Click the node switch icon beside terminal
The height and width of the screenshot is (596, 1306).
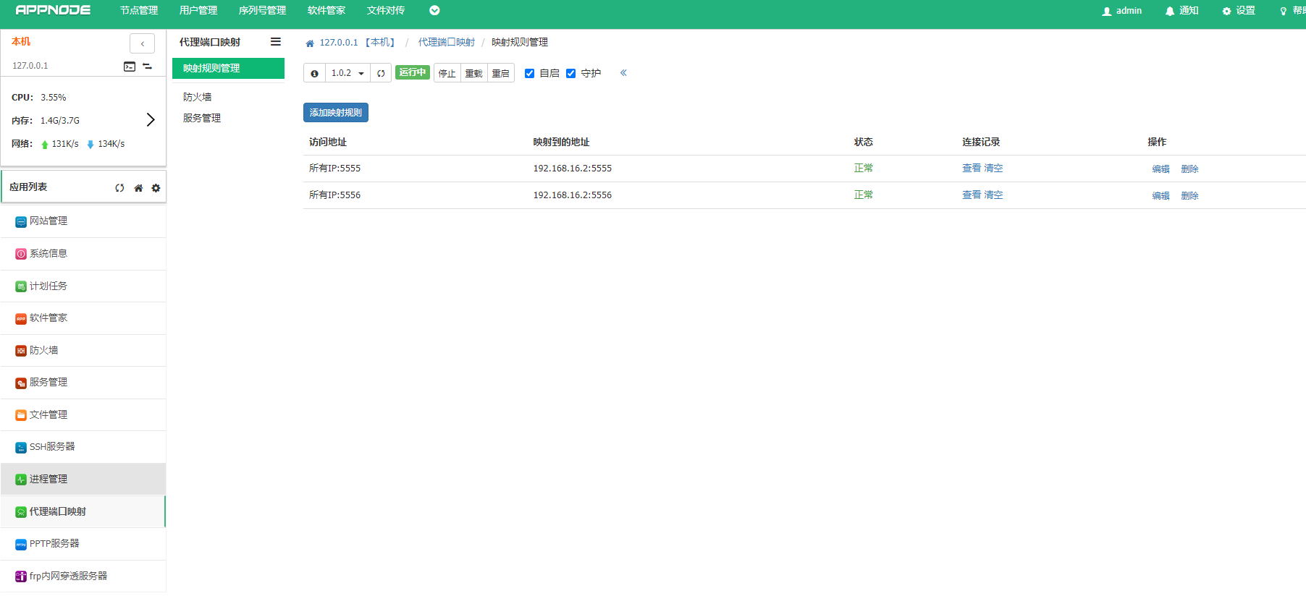point(147,67)
